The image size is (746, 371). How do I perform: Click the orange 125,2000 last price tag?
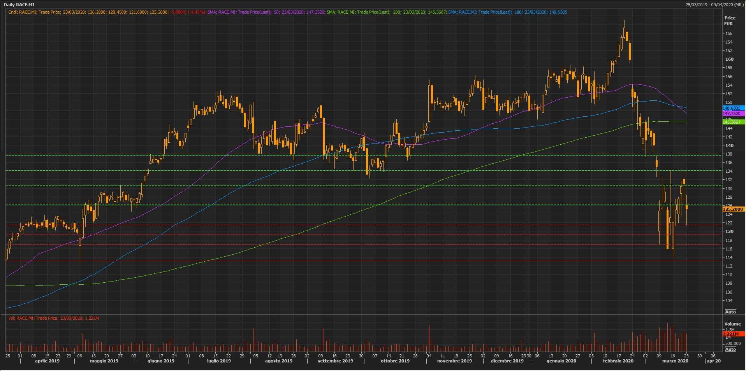pos(733,209)
